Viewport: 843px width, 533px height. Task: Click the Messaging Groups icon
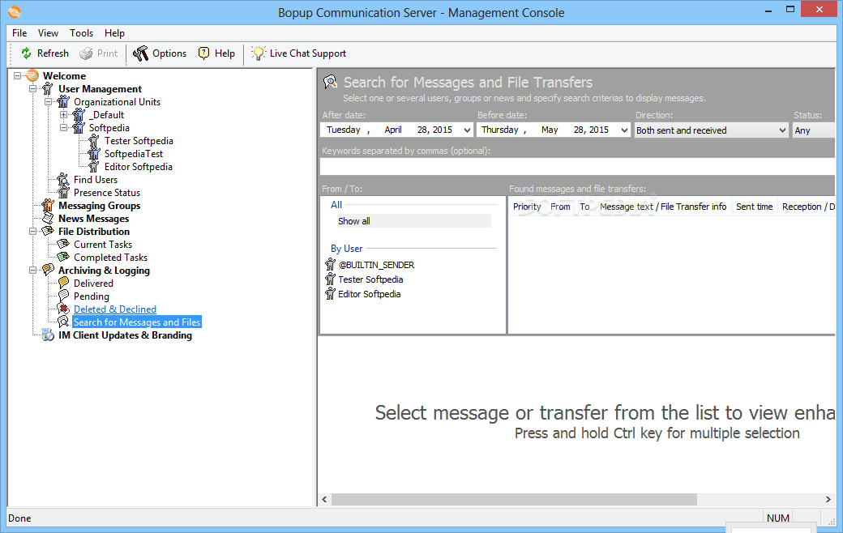(x=48, y=205)
